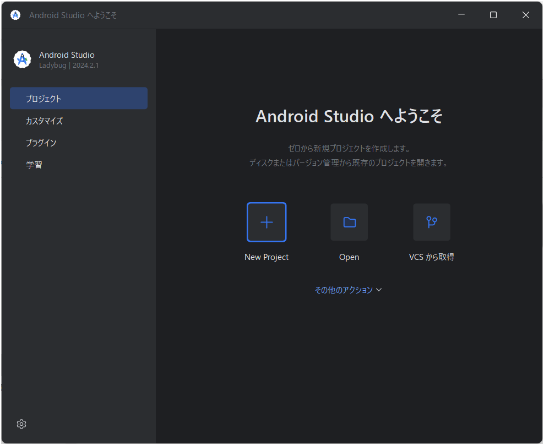Screen dimensions: 544x445
Task: Open the settings gear at bottom left
Action: tap(21, 424)
